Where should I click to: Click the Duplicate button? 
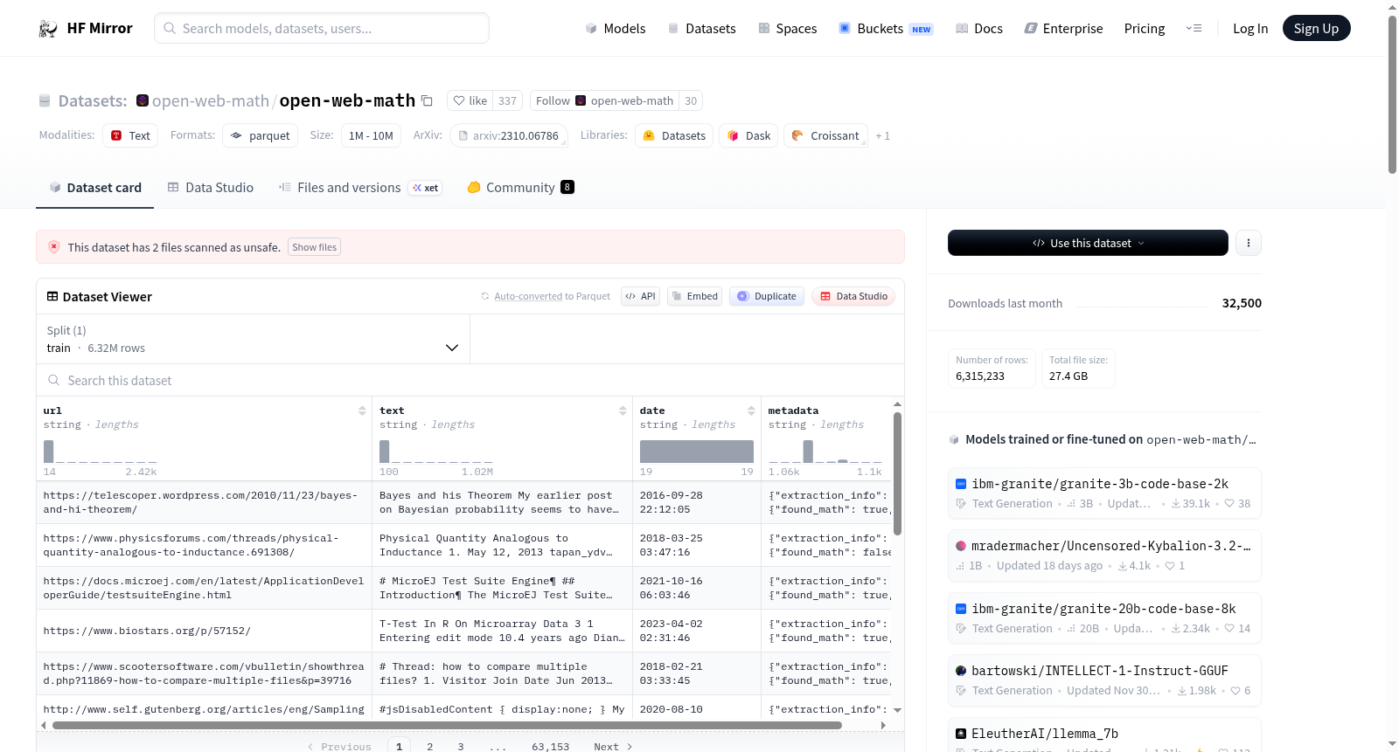767,296
